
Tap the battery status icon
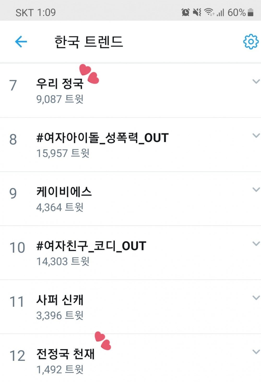click(x=251, y=12)
